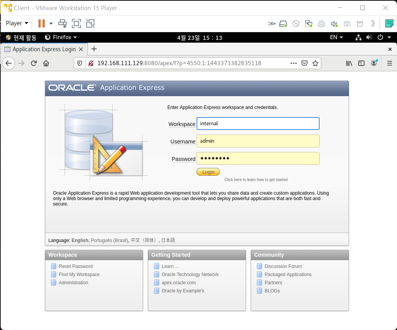Image resolution: width=397 pixels, height=330 pixels.
Task: Open power options dropdown beside pause button
Action: (51, 23)
